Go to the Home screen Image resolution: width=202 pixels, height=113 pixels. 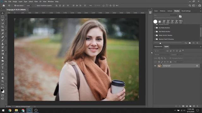4,6
